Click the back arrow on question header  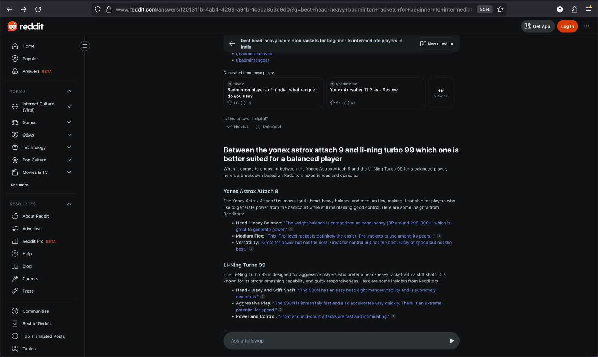point(232,43)
